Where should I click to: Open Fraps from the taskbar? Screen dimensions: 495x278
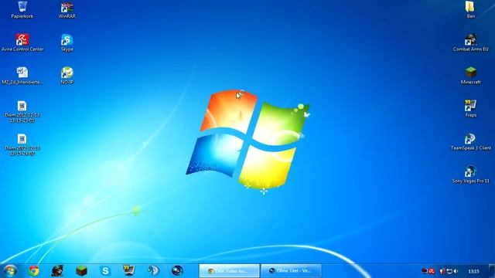point(129,271)
